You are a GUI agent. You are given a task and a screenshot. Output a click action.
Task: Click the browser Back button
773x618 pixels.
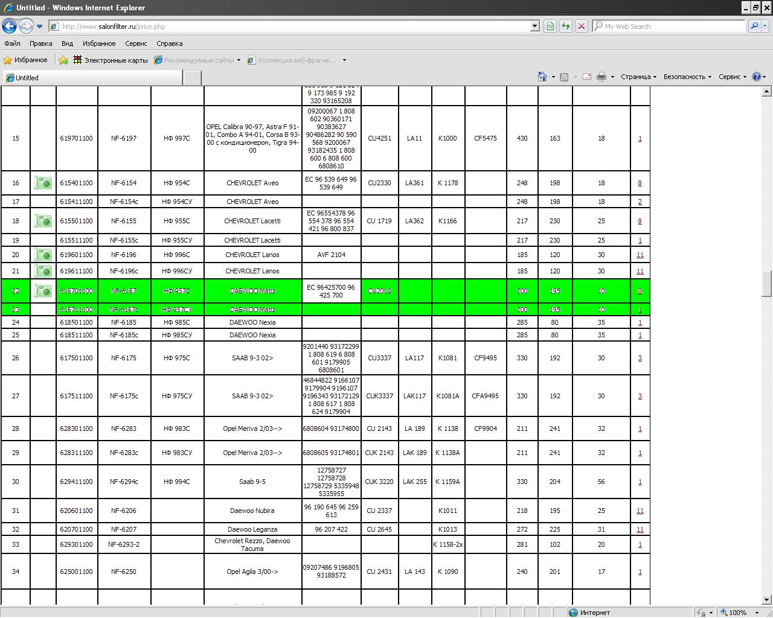tap(9, 26)
